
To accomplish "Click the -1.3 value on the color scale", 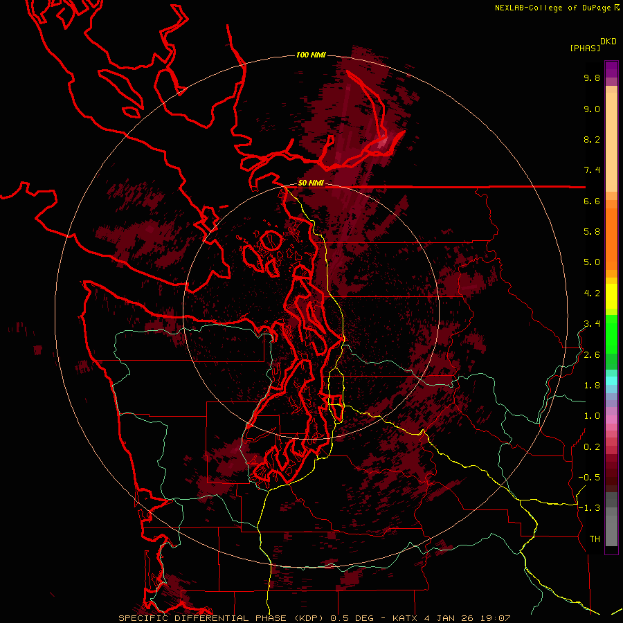I will 589,508.
